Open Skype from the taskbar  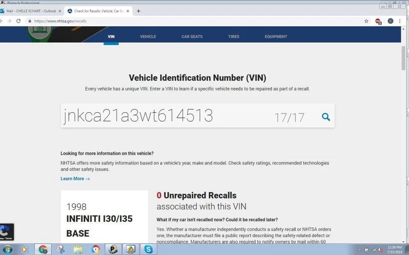[148, 249]
